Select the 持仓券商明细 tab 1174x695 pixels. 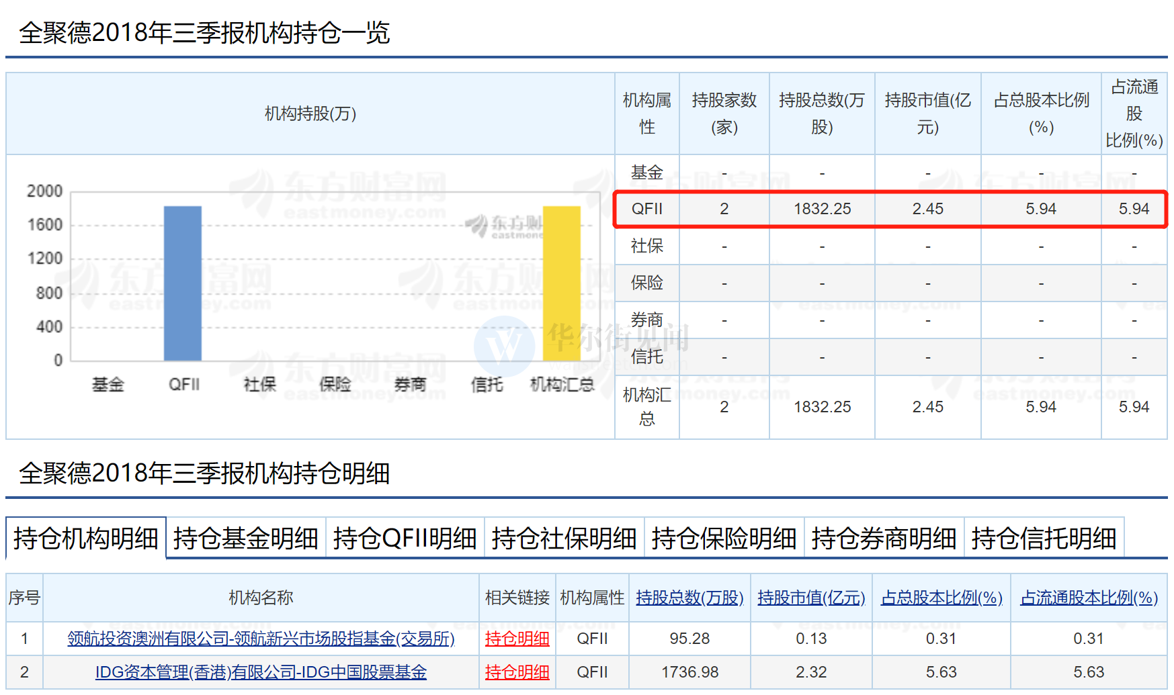884,538
